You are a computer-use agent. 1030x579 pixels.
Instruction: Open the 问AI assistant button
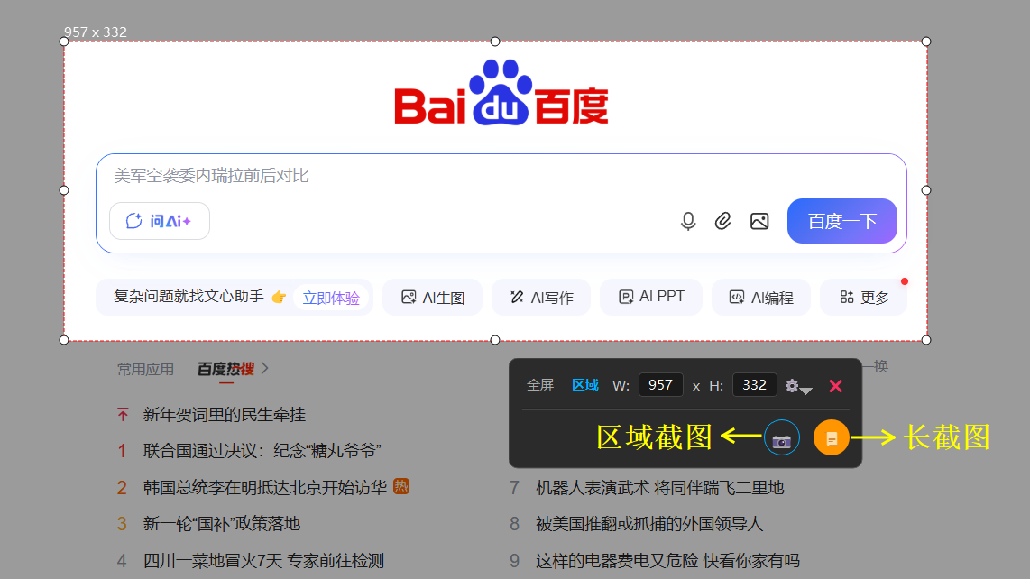[x=160, y=221]
